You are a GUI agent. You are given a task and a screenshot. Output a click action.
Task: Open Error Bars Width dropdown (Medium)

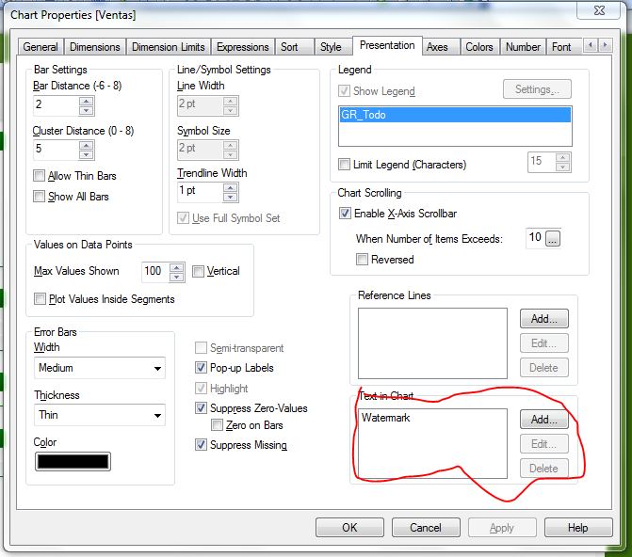tap(100, 368)
